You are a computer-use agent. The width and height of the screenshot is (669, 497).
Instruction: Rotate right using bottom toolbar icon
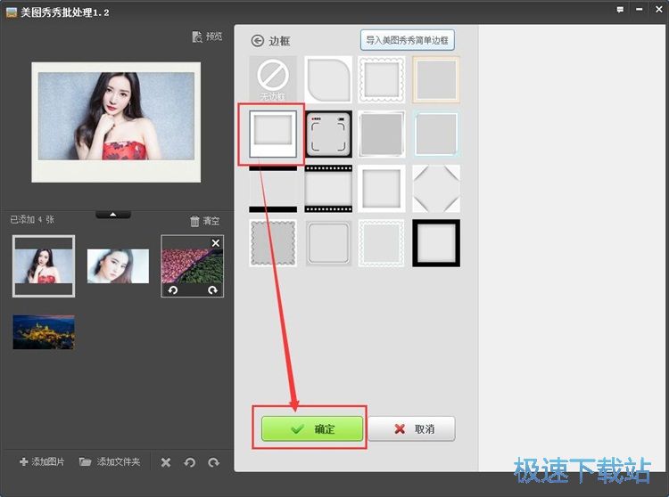coord(214,462)
